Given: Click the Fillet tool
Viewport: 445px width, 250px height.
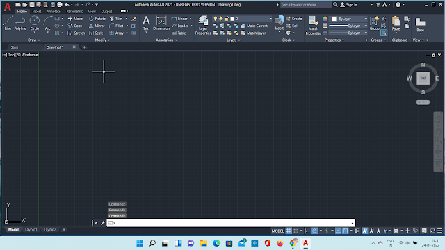Looking at the screenshot, I should pos(116,26).
